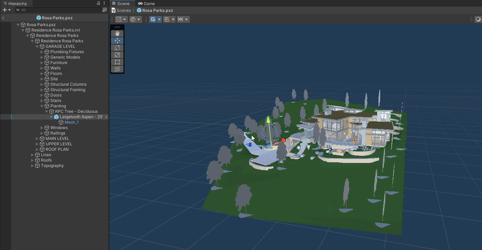Toggle grid visibility in Scene toolbar
This screenshot has height=250, width=482.
153,19
